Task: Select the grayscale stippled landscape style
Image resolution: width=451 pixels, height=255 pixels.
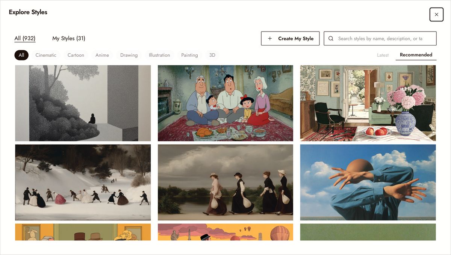Action: [x=83, y=103]
